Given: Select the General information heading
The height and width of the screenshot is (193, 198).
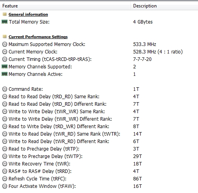Looking at the screenshot, I should point(28,15).
